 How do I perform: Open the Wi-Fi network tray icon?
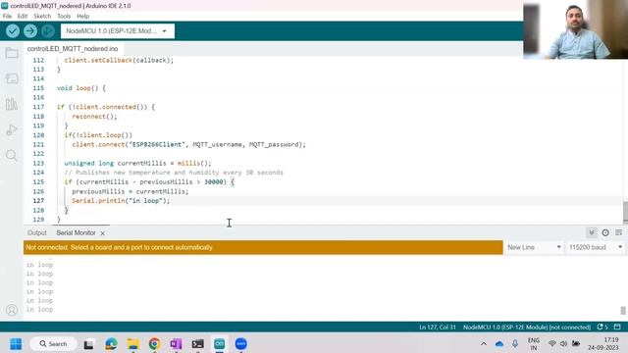coord(551,344)
